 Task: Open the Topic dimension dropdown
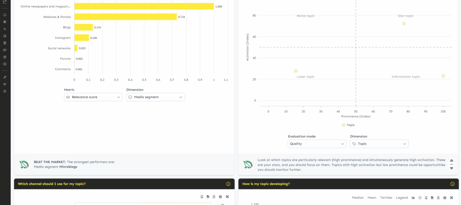coord(379,144)
